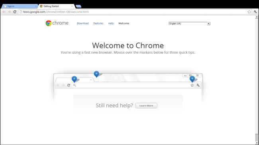The width and height of the screenshot is (259, 145).
Task: Open the Chrome wrench menu
Action: 255,12
